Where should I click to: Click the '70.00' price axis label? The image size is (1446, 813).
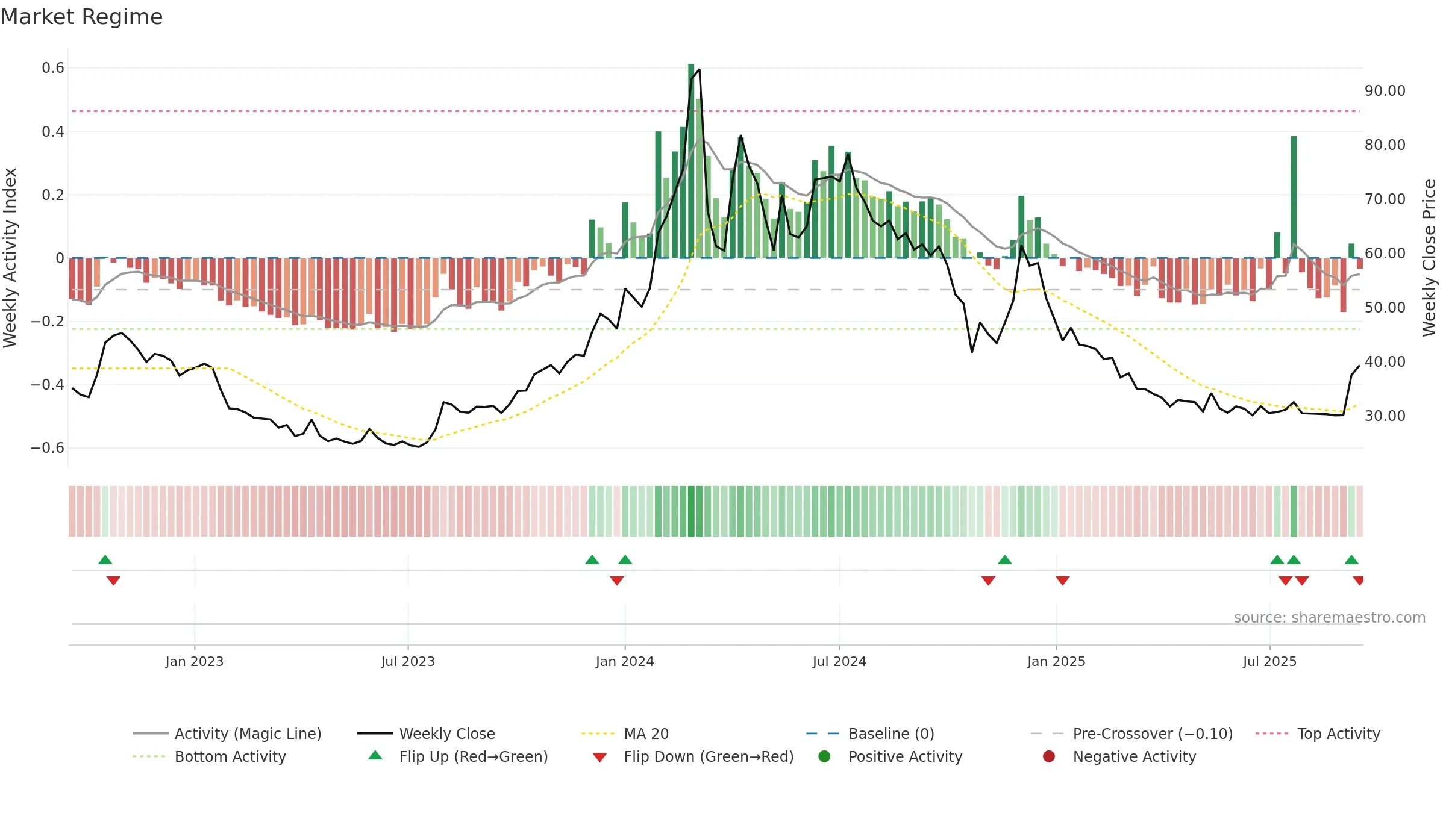click(1385, 199)
